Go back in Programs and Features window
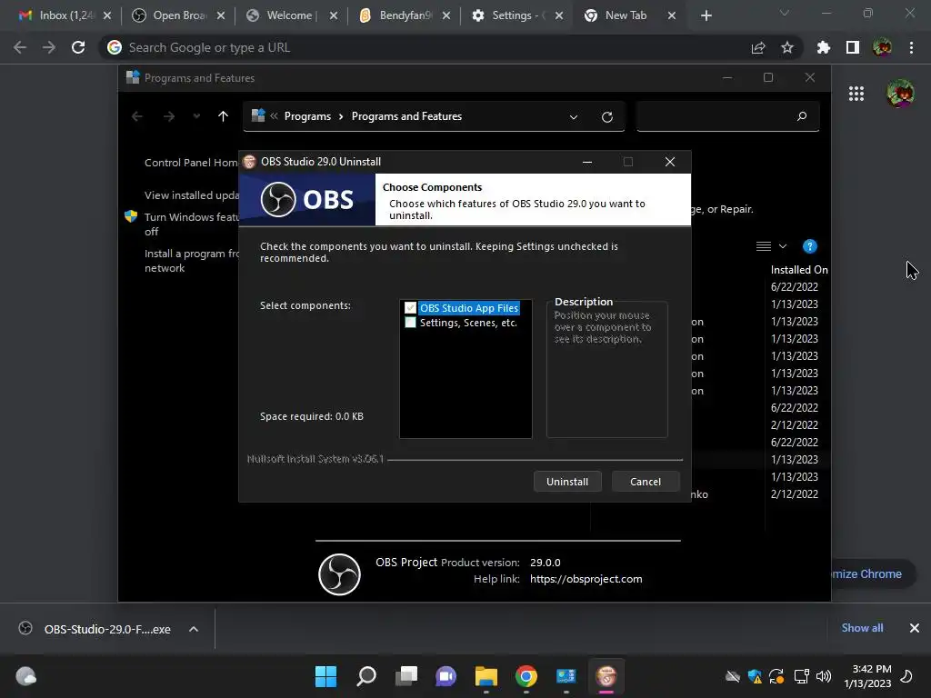This screenshot has width=931, height=698. 137,116
